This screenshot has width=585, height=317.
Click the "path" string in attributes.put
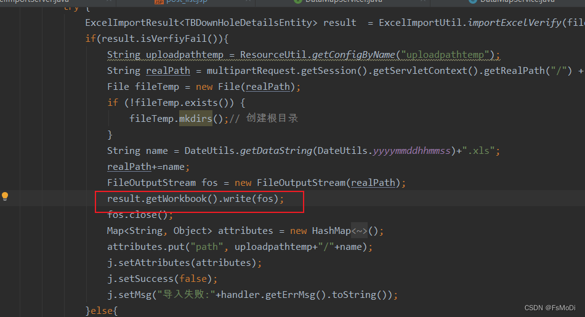tap(207, 247)
